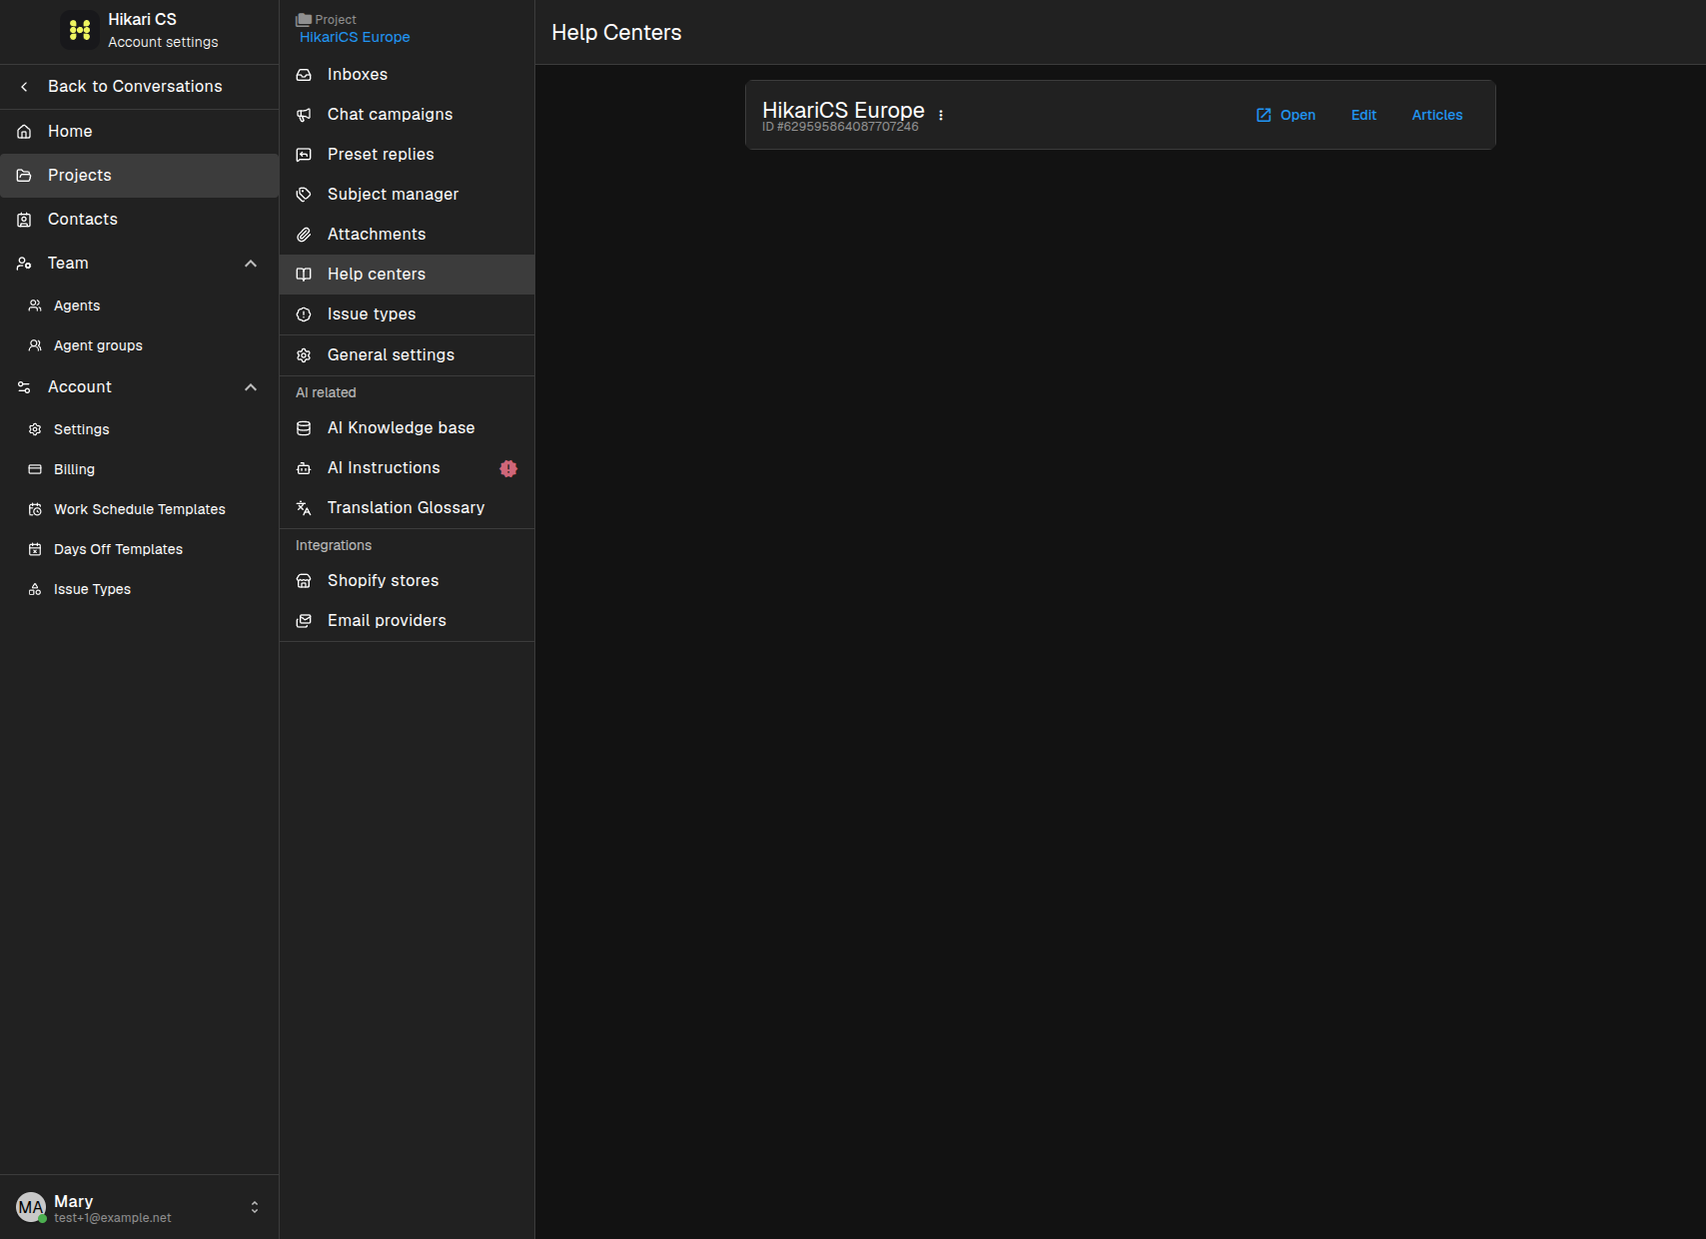Collapse the Team section chevron
This screenshot has width=1706, height=1239.
coord(251,264)
